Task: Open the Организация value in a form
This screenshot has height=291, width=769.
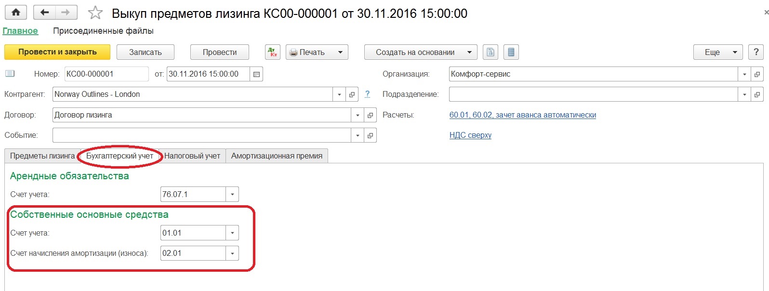Action: (757, 74)
